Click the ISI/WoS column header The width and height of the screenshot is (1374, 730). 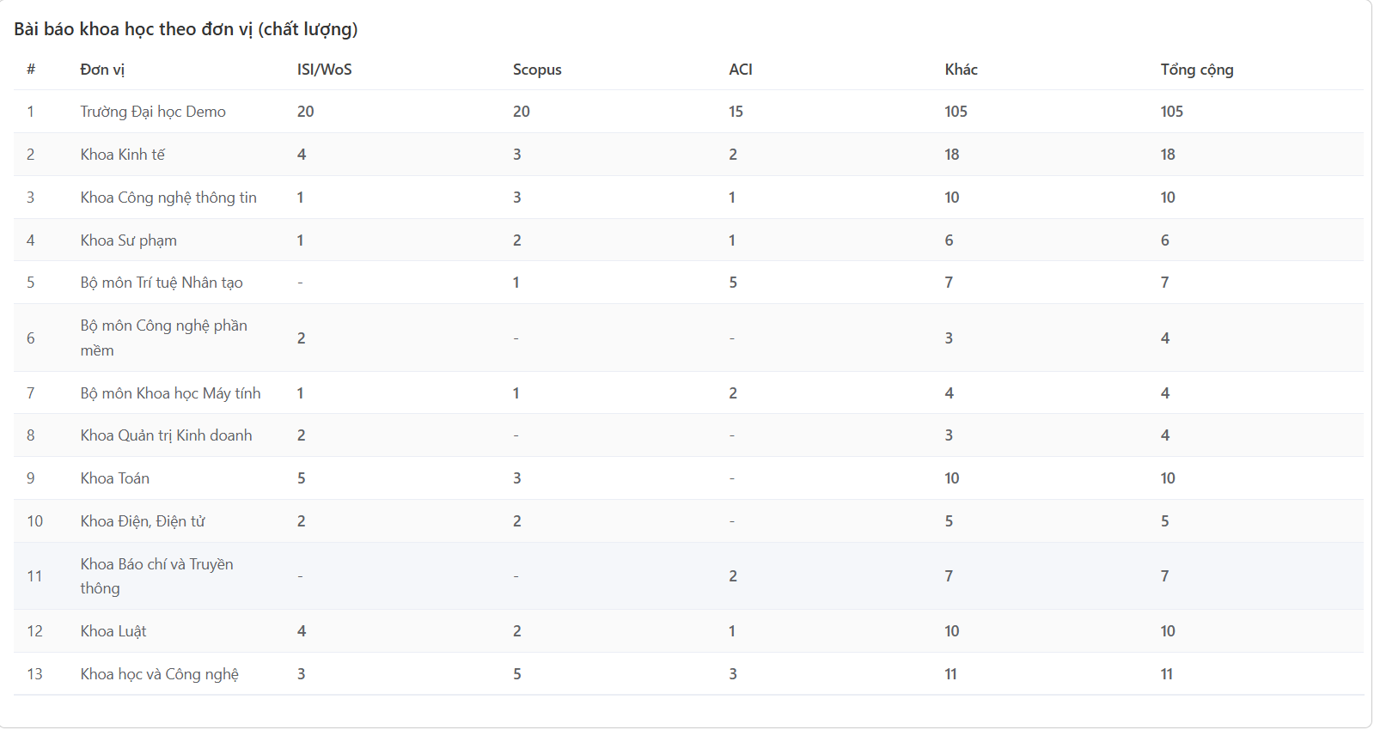pos(324,70)
